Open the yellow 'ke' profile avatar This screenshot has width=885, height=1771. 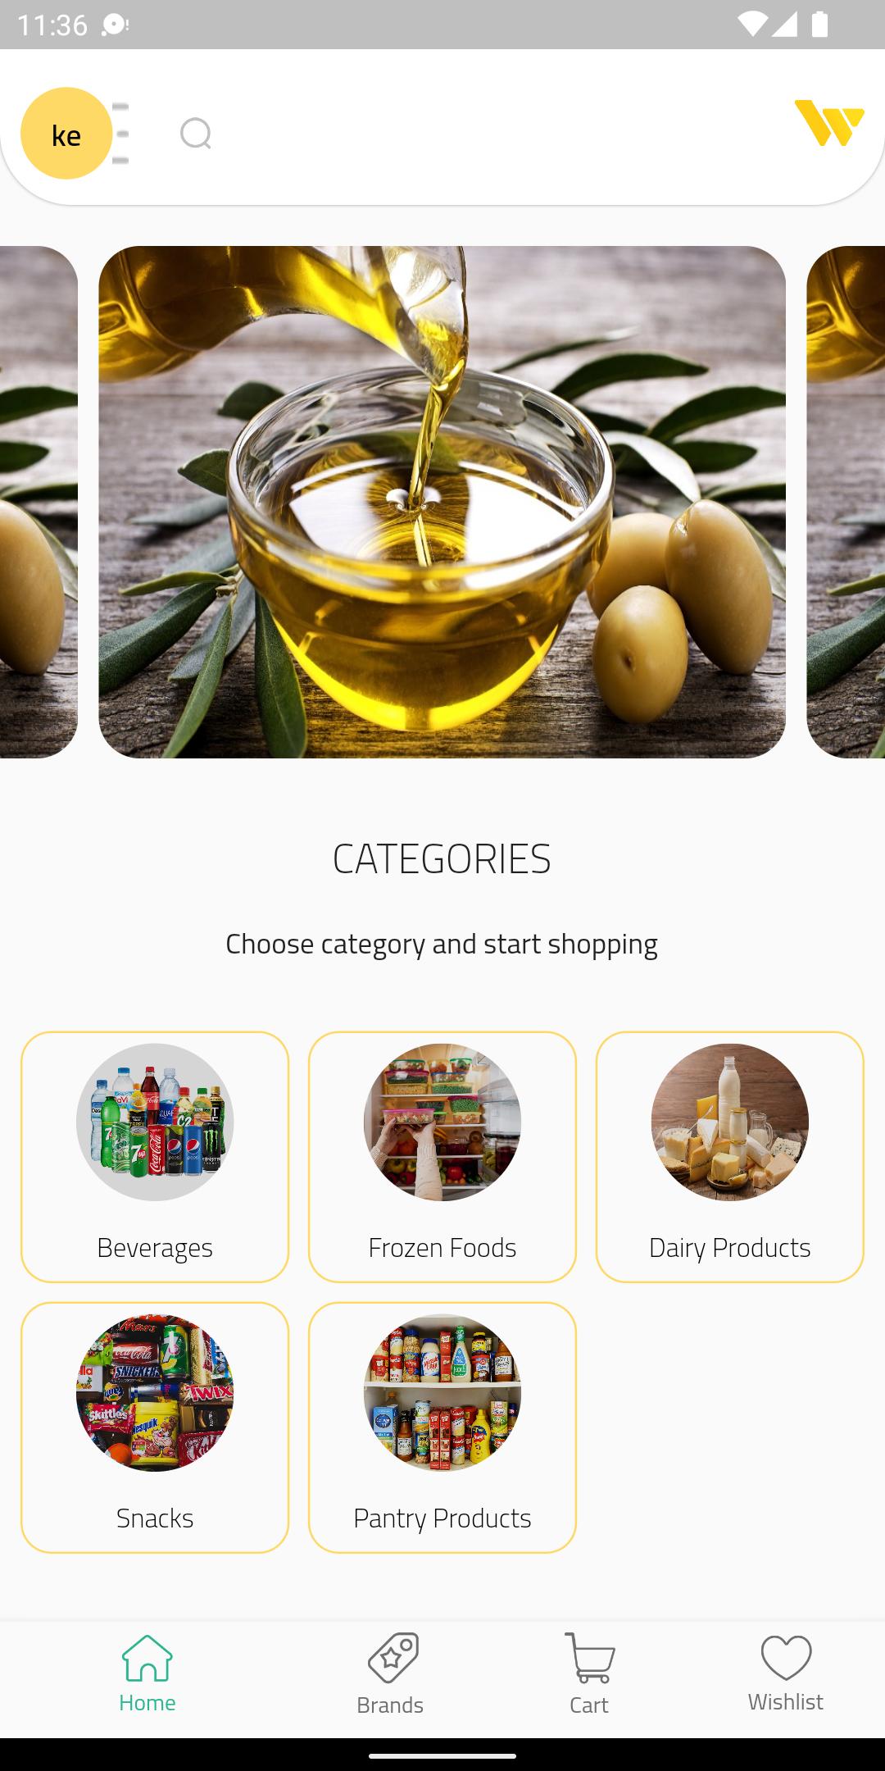(x=66, y=134)
